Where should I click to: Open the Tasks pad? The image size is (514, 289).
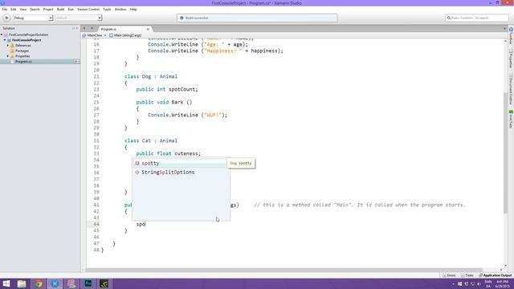tap(467, 275)
